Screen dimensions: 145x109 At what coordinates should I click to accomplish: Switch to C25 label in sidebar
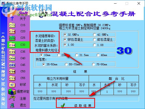23,38
